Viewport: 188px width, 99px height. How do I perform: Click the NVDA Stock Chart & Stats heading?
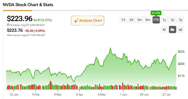point(28,5)
